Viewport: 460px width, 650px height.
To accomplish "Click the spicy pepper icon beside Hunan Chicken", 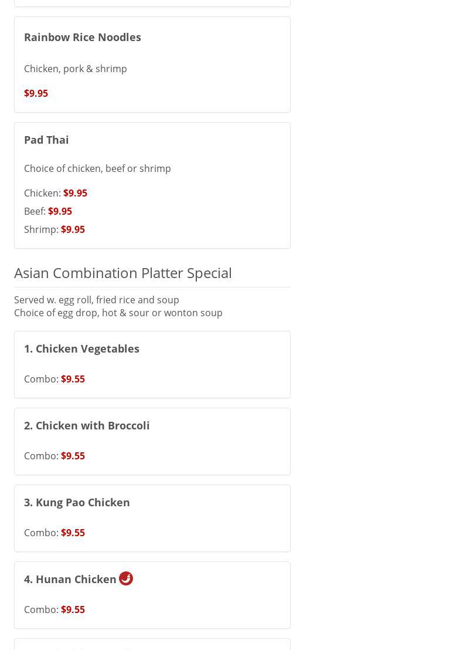I will pyautogui.click(x=126, y=578).
